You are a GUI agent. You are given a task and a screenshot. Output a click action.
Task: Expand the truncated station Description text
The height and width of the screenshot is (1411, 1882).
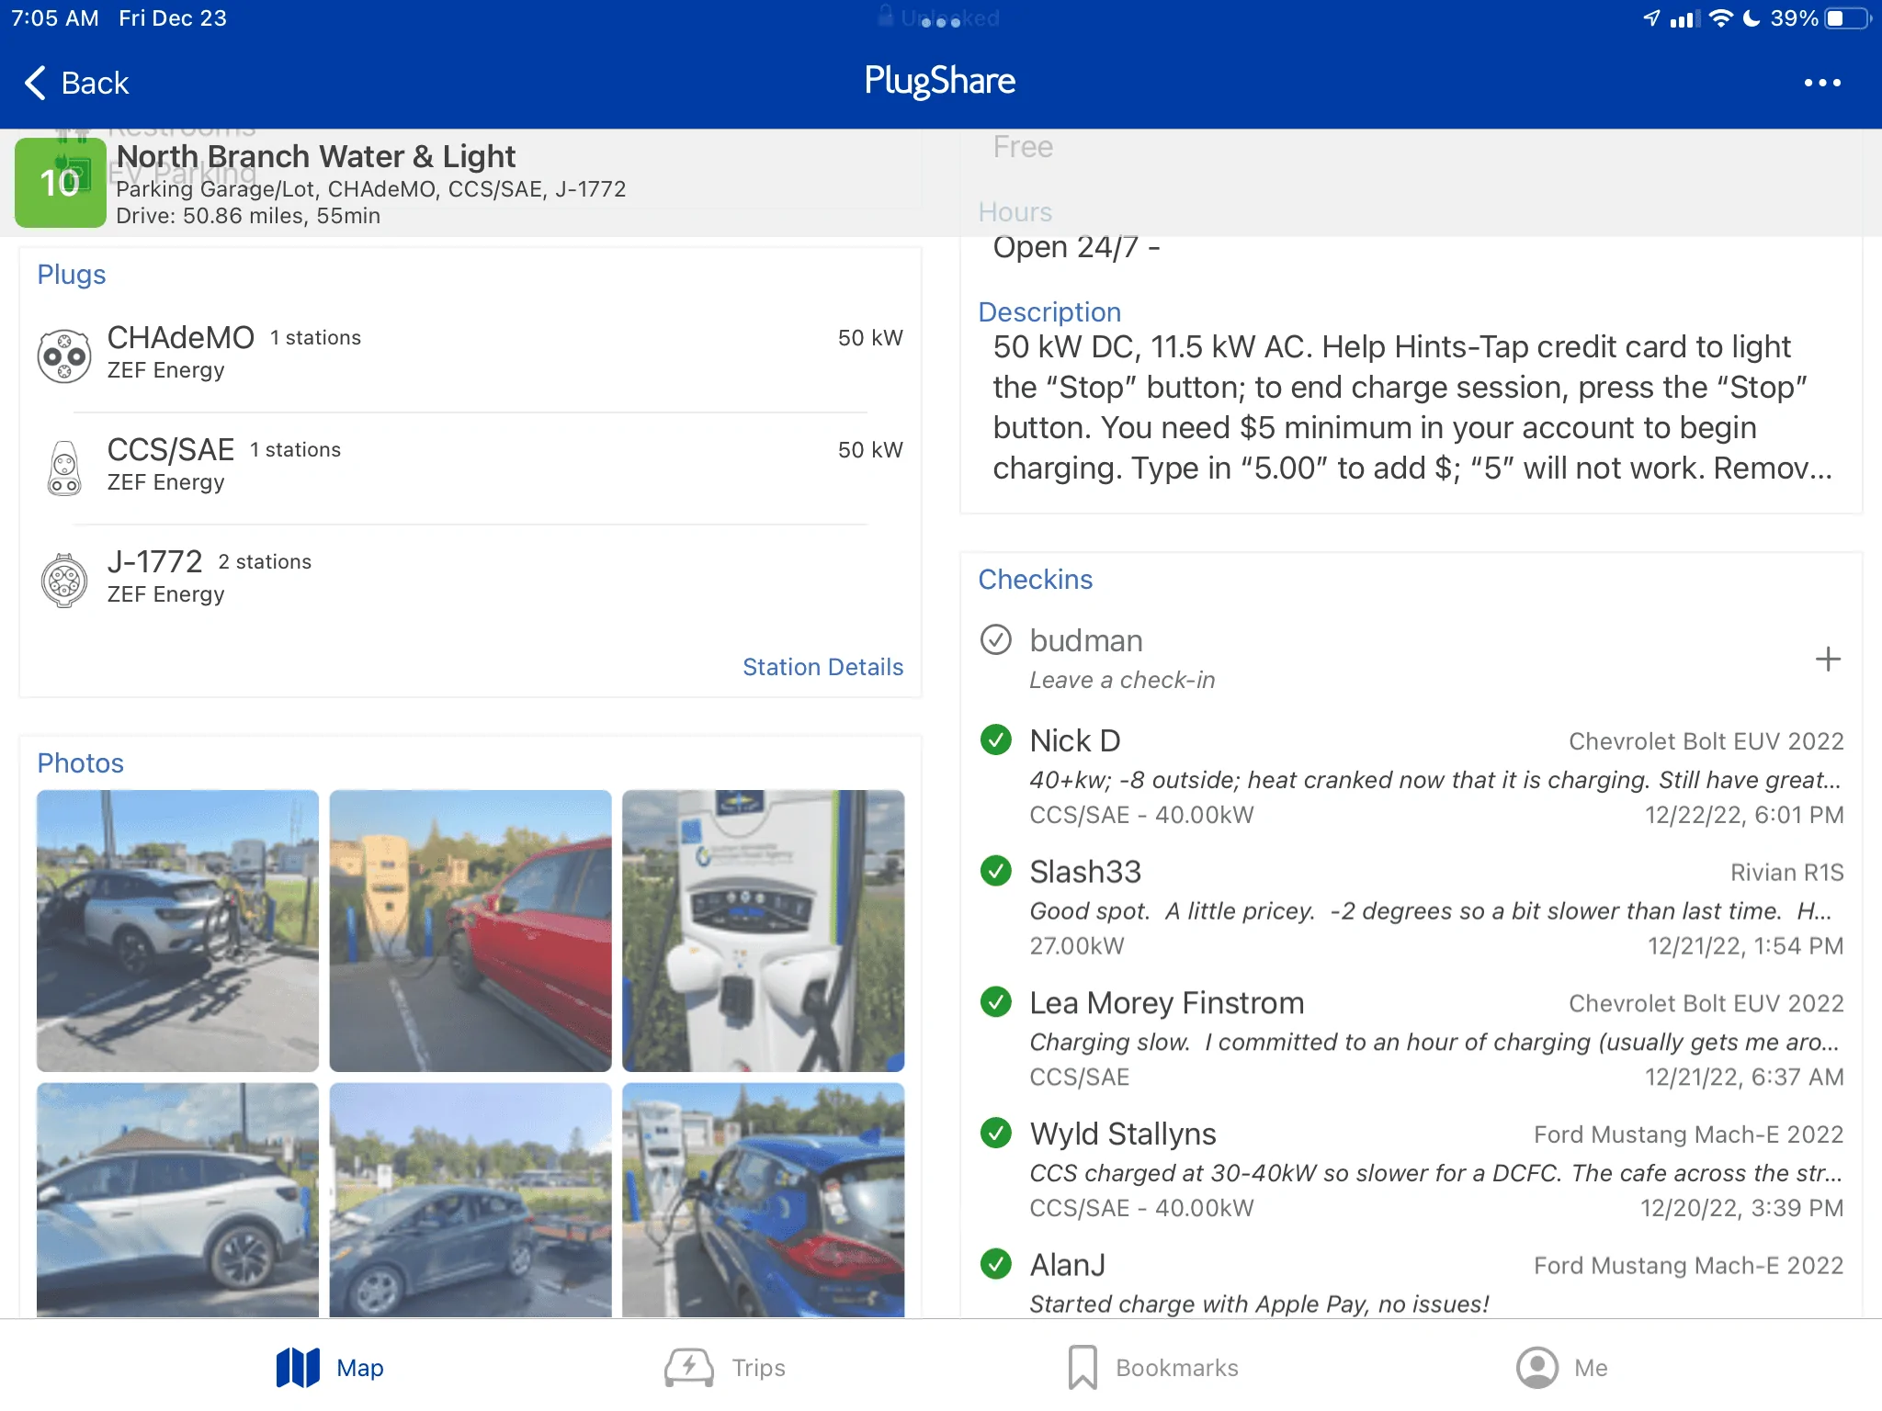(1413, 407)
